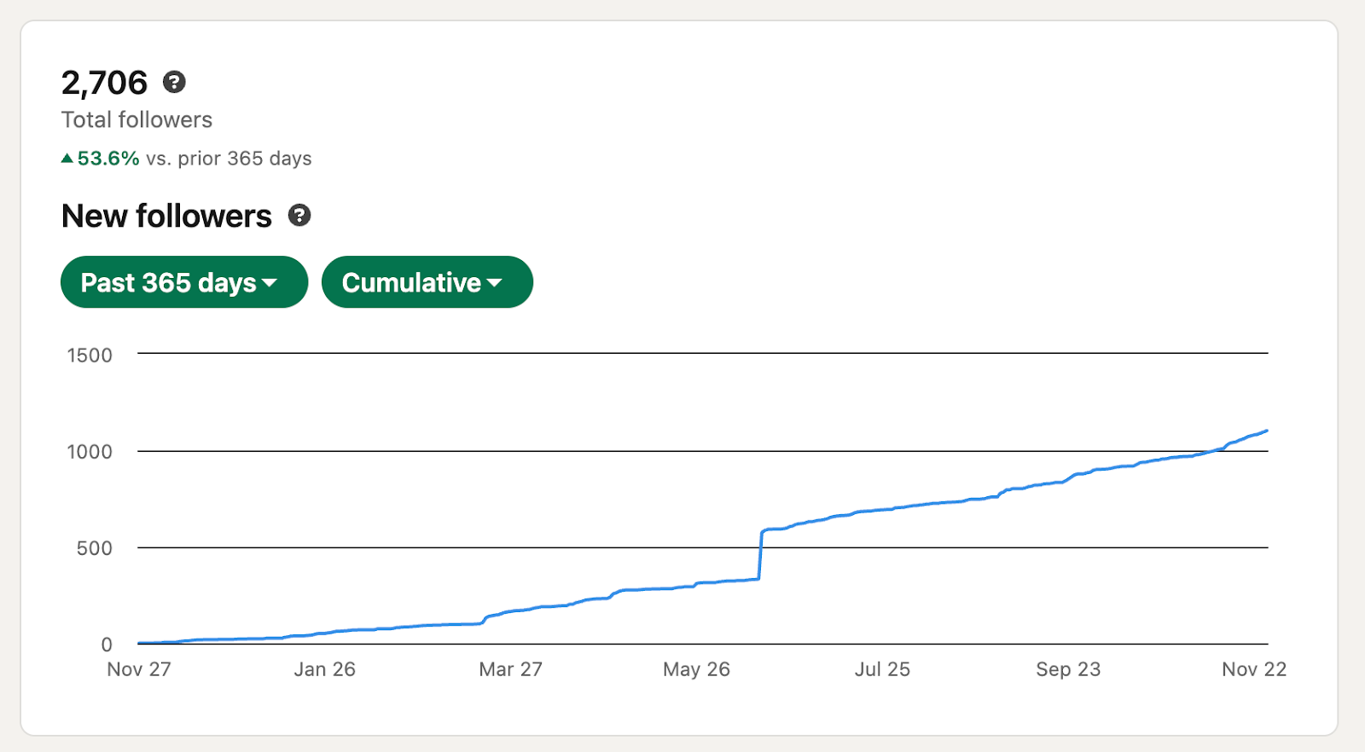Open the Past 365 days dropdown
The image size is (1365, 752).
(184, 282)
